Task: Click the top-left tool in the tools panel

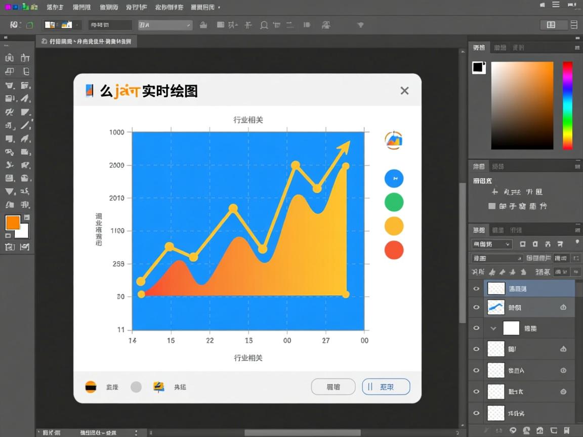Action: (x=10, y=58)
